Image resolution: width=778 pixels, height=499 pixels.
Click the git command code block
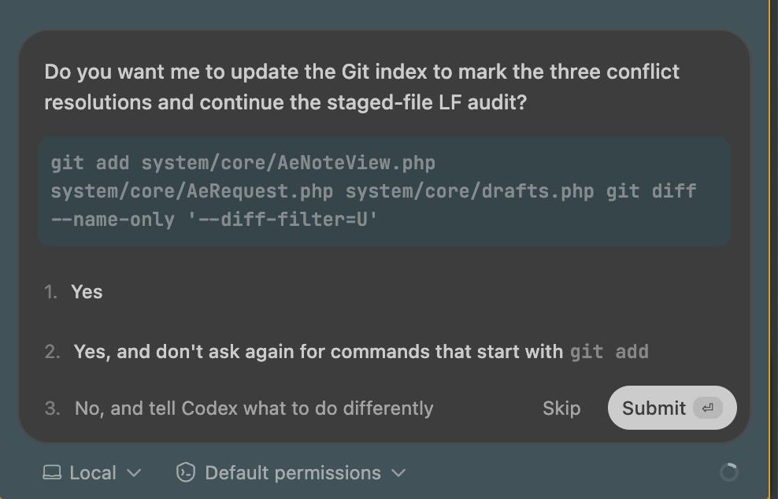[x=383, y=190]
